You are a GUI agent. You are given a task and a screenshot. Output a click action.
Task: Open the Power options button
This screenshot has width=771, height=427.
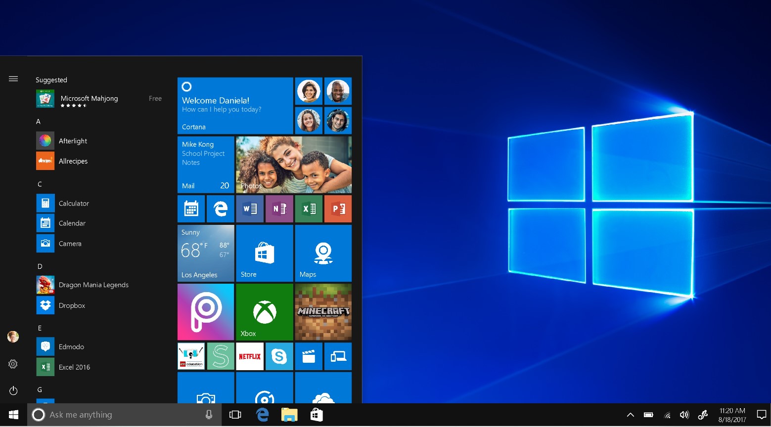tap(13, 391)
